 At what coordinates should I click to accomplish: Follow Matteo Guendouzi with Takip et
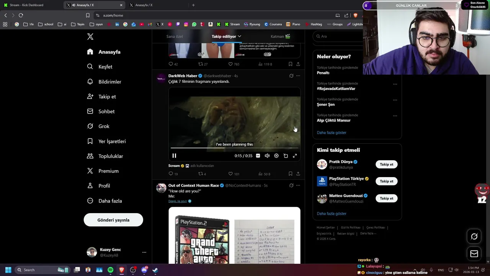click(387, 199)
